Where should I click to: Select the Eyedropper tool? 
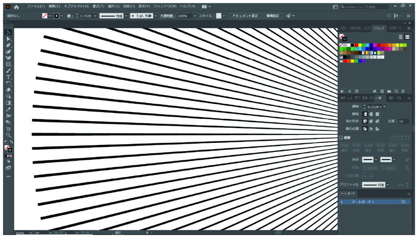click(x=8, y=109)
